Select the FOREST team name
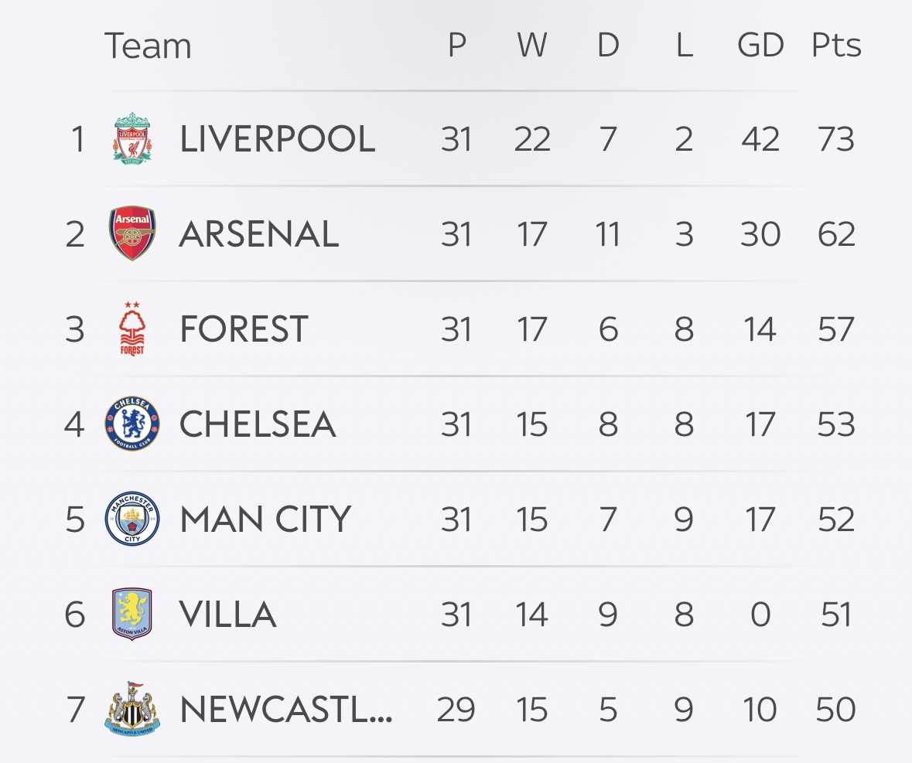 [x=244, y=329]
